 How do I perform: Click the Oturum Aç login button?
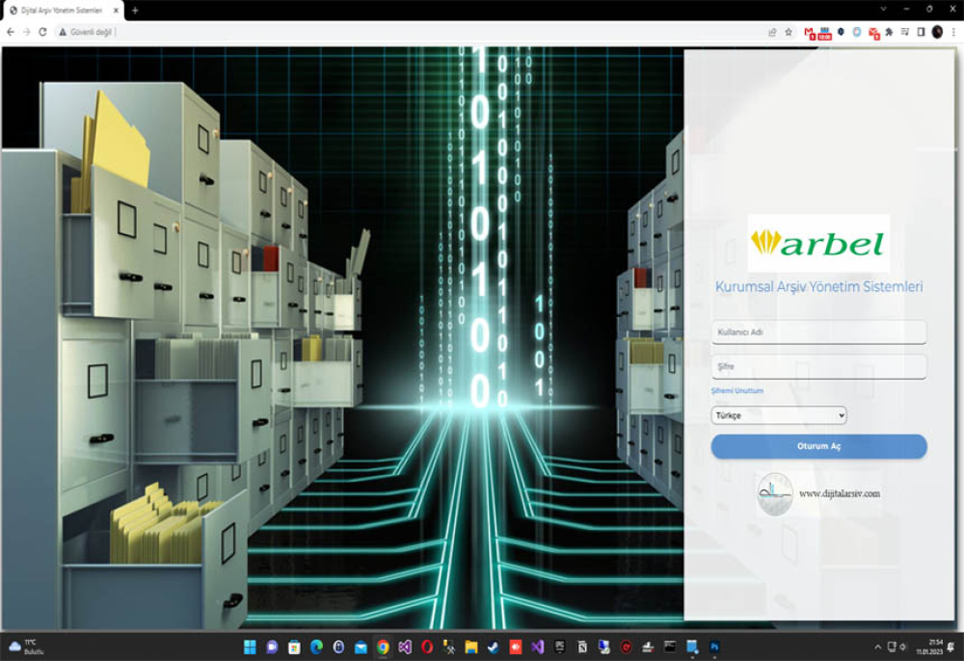[x=818, y=447]
